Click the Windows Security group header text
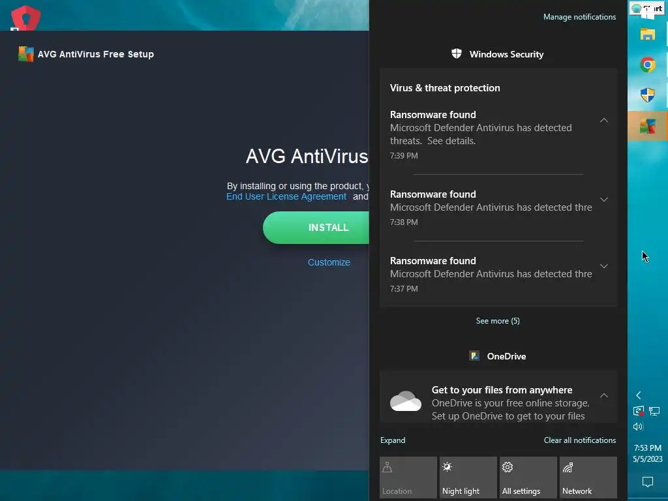 [x=506, y=54]
